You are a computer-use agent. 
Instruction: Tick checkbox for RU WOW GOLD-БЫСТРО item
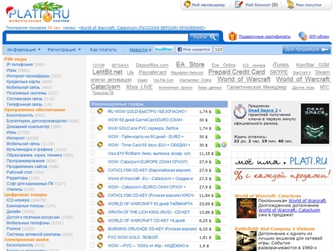[92, 111]
